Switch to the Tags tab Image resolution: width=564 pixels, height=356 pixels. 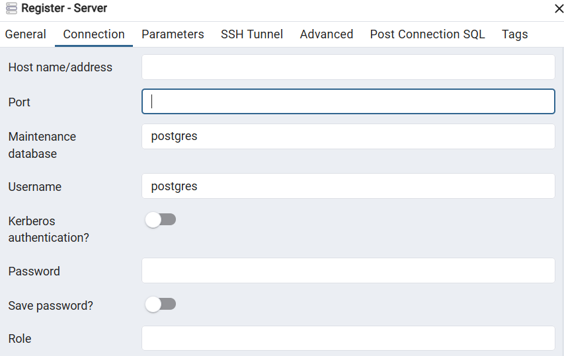[x=514, y=34]
